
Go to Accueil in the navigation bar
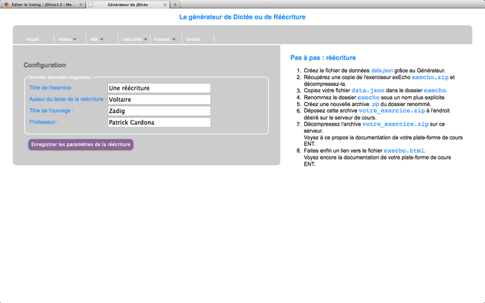tap(33, 40)
